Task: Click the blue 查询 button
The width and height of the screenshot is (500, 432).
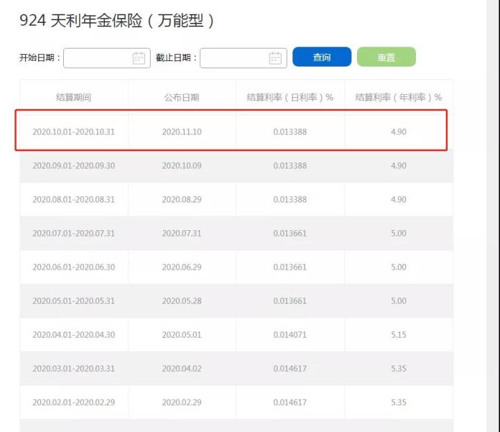Action: click(322, 57)
